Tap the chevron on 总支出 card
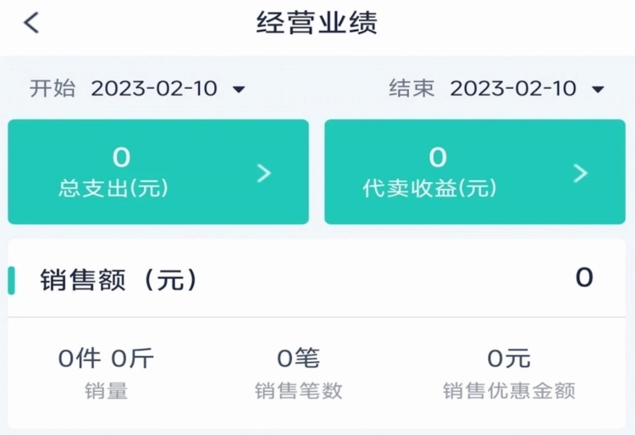 [264, 173]
